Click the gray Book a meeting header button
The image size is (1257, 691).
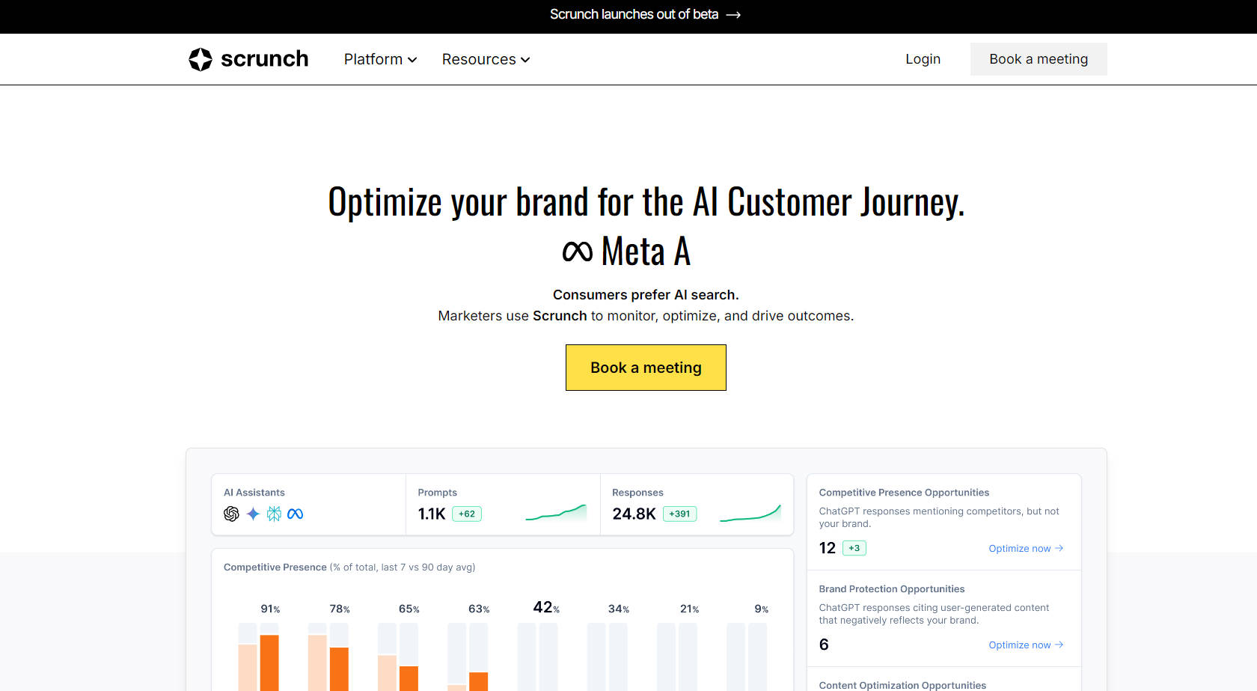point(1039,59)
